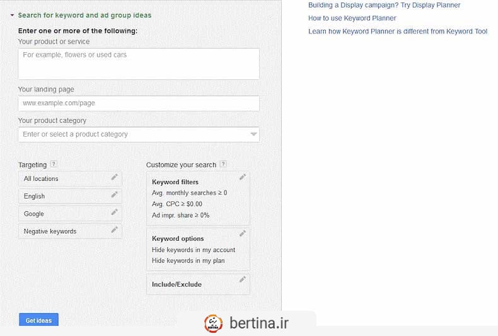Viewport: 498px width, 336px height.
Task: Select the All locations targeting row
Action: [x=63, y=178]
